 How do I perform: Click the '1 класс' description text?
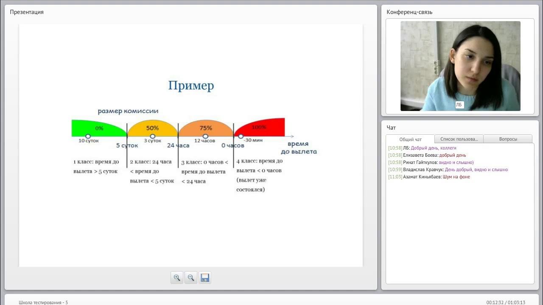coord(96,166)
